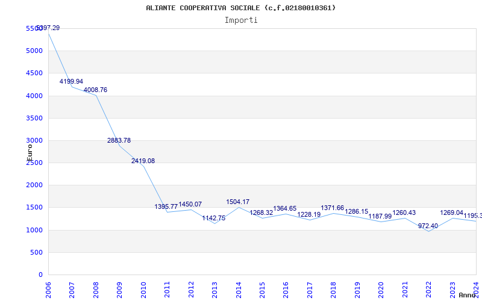Select the 2020 x-axis label

[x=381, y=290]
